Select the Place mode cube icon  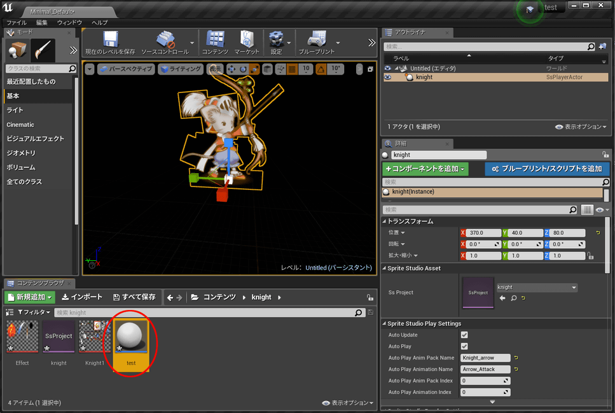pyautogui.click(x=17, y=50)
